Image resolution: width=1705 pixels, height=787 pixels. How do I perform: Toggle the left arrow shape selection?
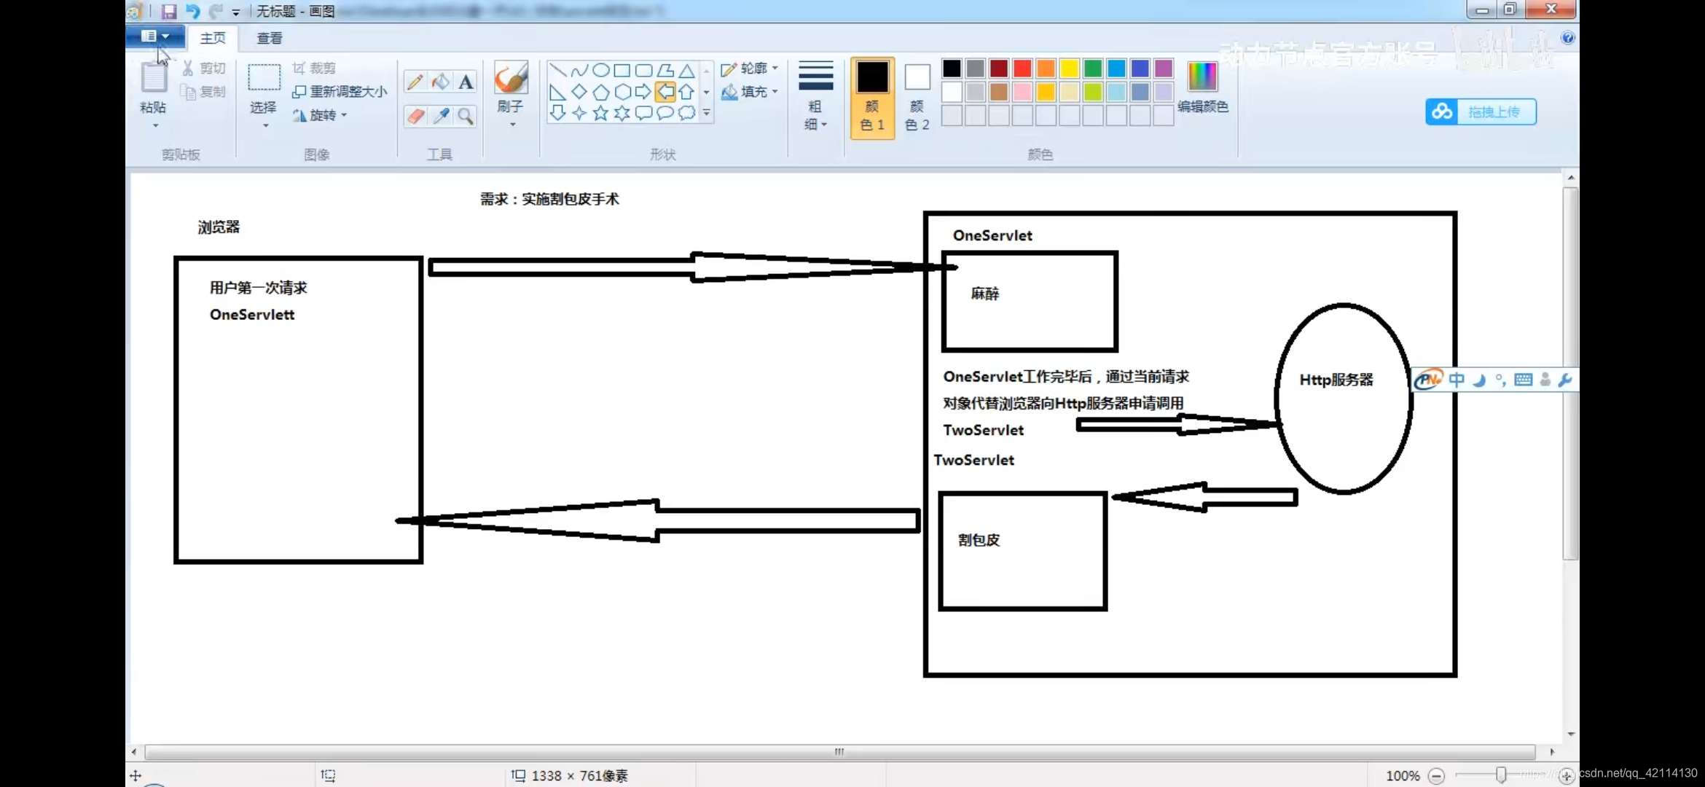click(665, 92)
